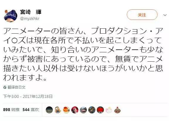Click the Japanese tweet body text

(x=83, y=54)
